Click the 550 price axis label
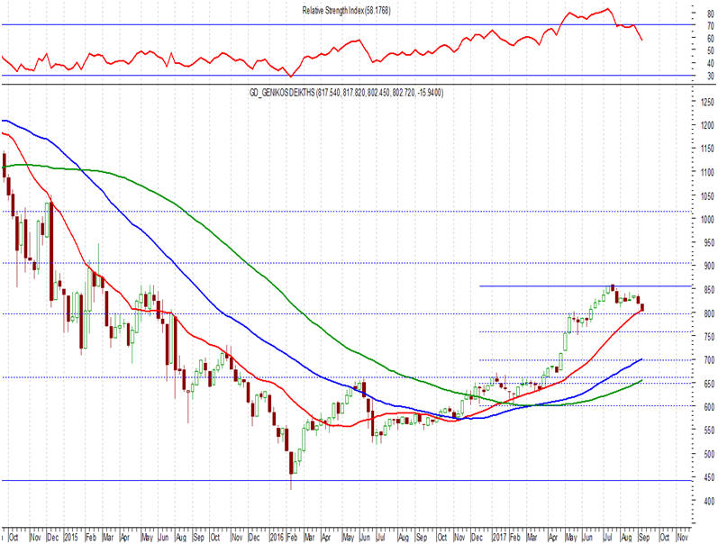Image resolution: width=718 pixels, height=544 pixels. [709, 431]
